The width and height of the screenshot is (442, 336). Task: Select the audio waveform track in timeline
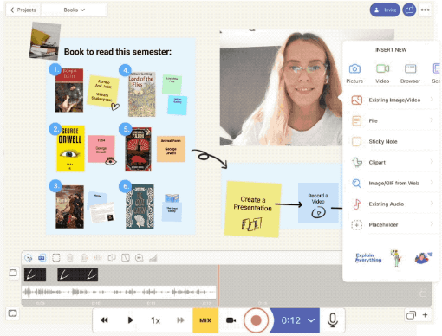coord(119,292)
